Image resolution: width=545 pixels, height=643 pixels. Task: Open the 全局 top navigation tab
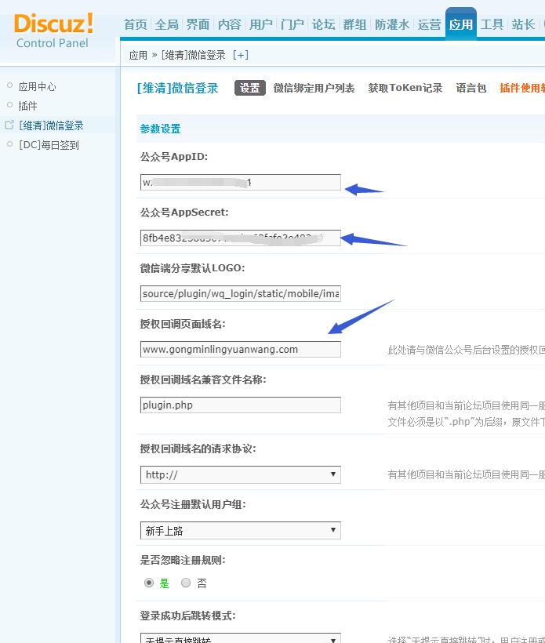coord(167,24)
